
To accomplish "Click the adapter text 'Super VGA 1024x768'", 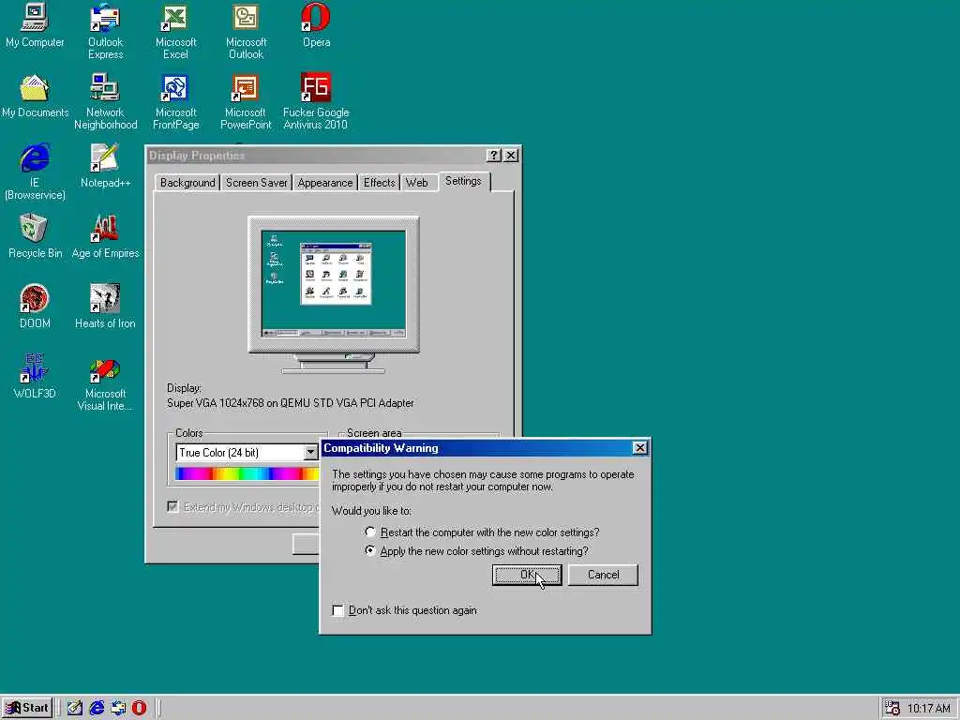I will tap(216, 403).
